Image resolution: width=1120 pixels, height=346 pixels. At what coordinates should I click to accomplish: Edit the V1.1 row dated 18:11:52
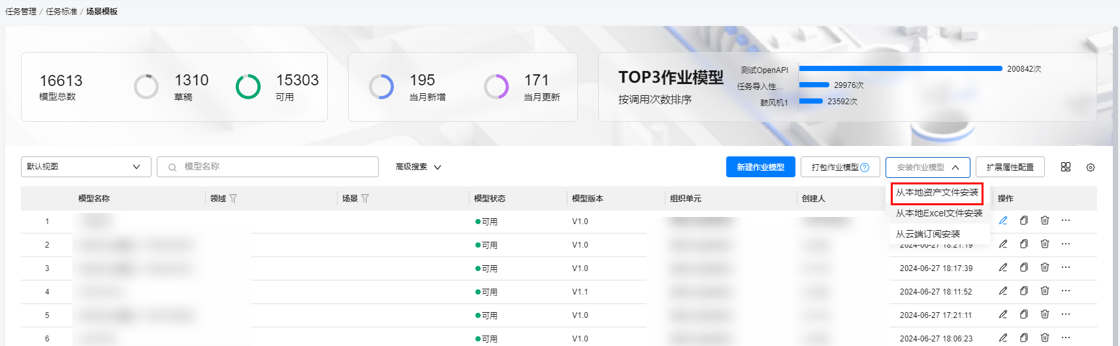[1003, 291]
